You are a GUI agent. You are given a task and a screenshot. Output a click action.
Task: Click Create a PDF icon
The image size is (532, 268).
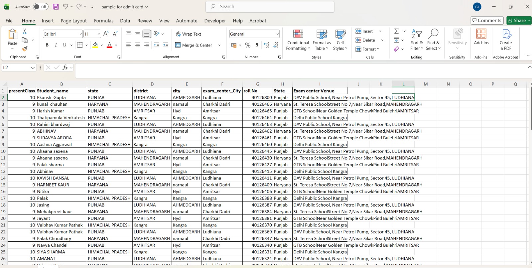click(x=506, y=39)
